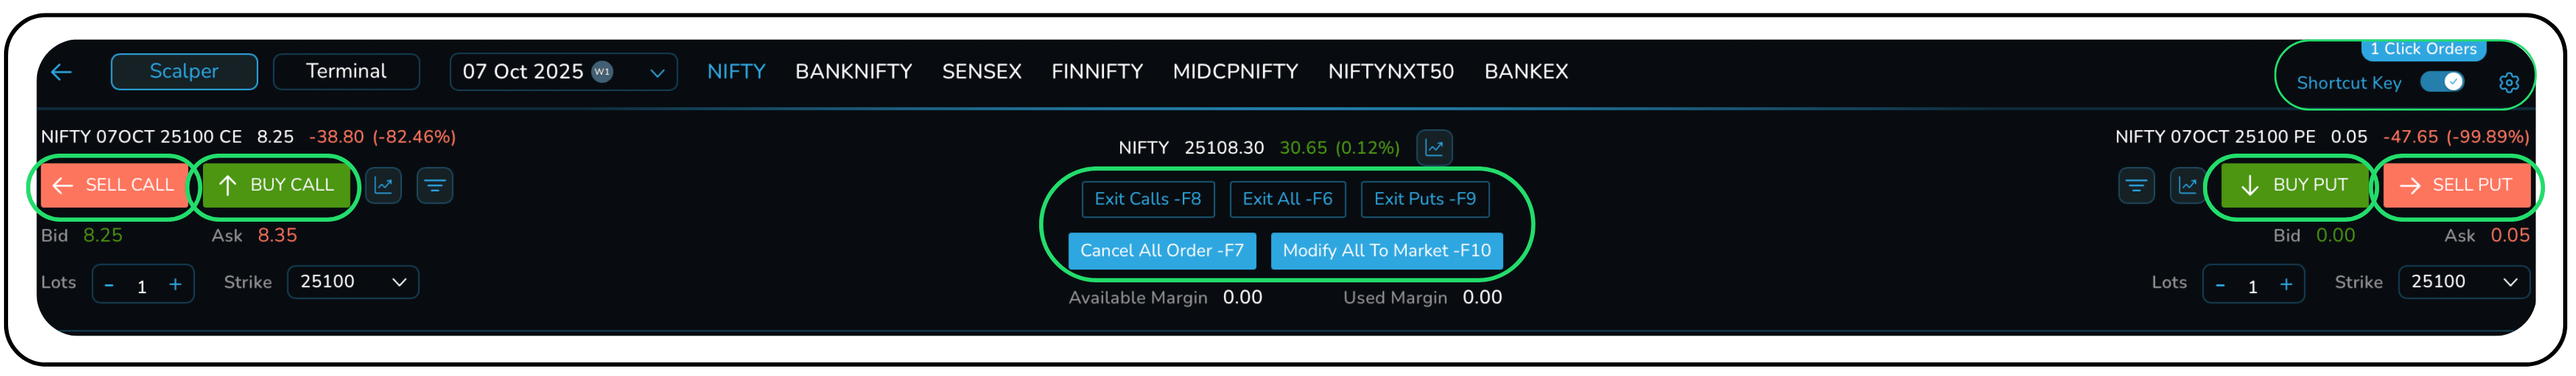
Task: Click Cancel All Order -F7 button
Action: click(x=1161, y=251)
